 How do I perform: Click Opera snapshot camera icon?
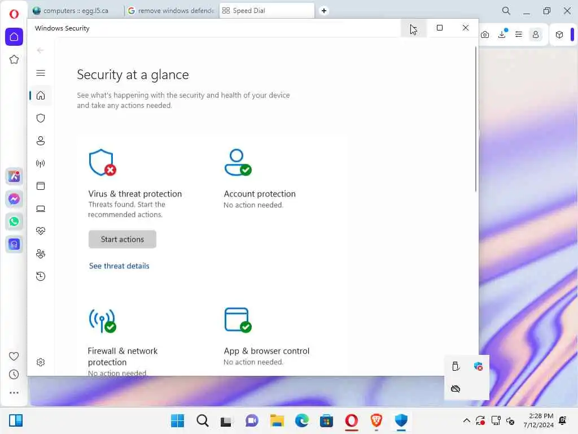tap(485, 34)
